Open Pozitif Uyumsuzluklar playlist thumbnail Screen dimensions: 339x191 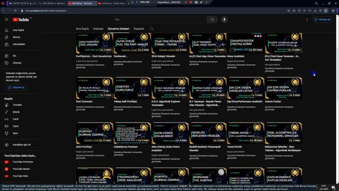tap(283, 43)
